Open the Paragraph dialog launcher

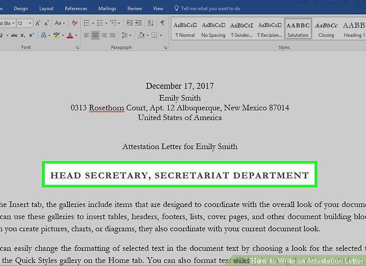point(165,47)
